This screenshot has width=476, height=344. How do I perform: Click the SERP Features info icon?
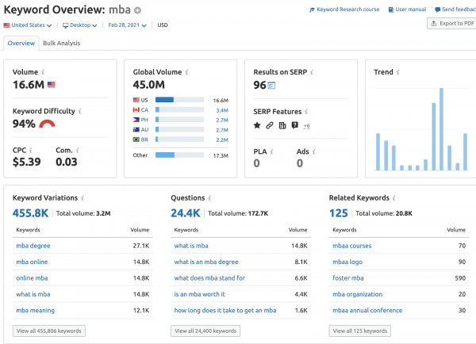[x=306, y=112]
